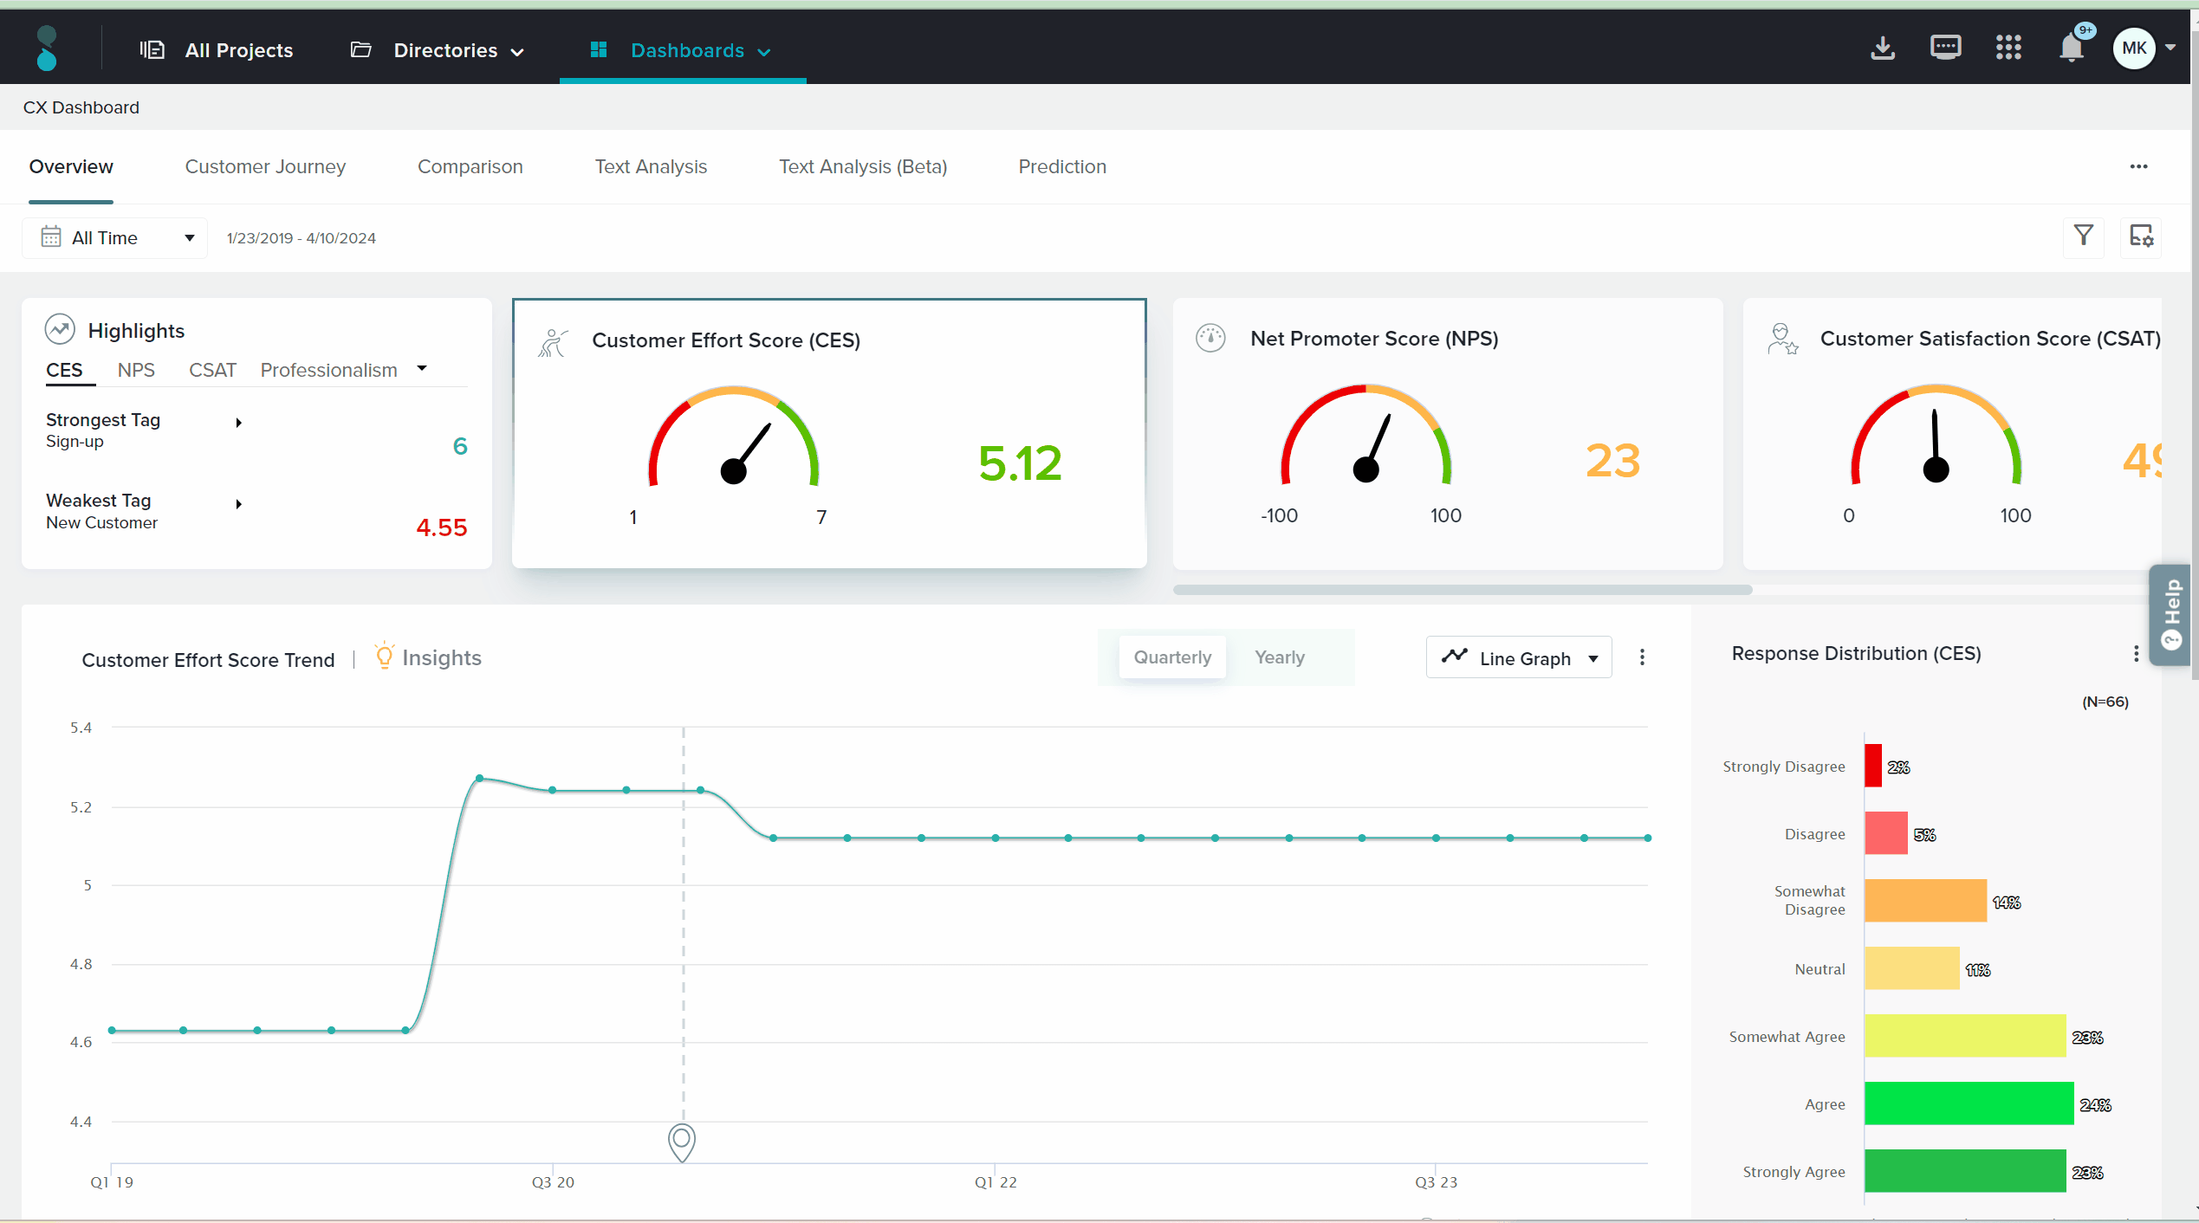Open the All Time date range dropdown
The height and width of the screenshot is (1223, 2199).
[114, 237]
